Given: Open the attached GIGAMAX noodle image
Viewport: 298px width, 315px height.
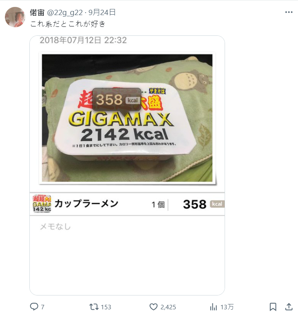Looking at the screenshot, I should tap(127, 118).
